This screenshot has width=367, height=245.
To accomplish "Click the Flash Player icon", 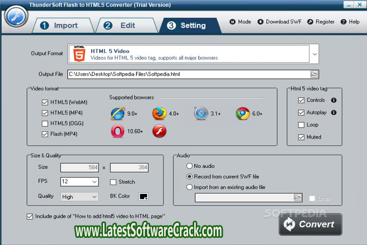I will point(159,131).
